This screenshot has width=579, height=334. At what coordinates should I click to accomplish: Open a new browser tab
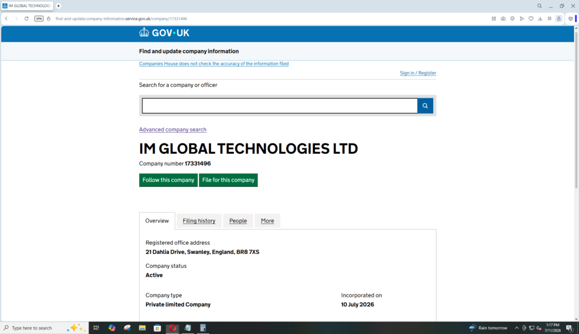pyautogui.click(x=58, y=6)
